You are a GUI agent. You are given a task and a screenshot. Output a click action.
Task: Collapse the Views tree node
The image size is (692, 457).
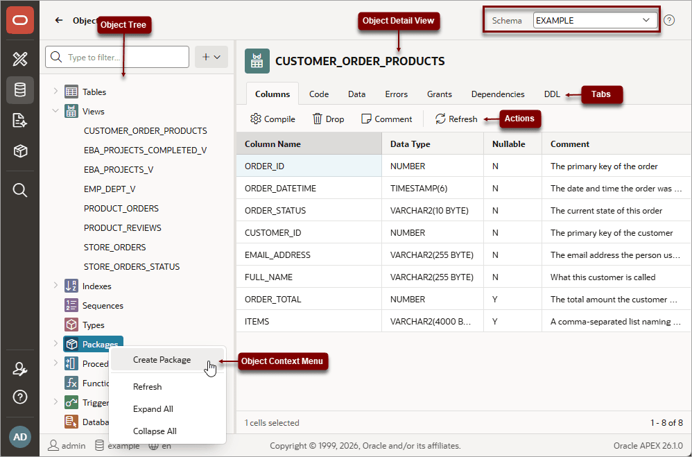(x=55, y=111)
